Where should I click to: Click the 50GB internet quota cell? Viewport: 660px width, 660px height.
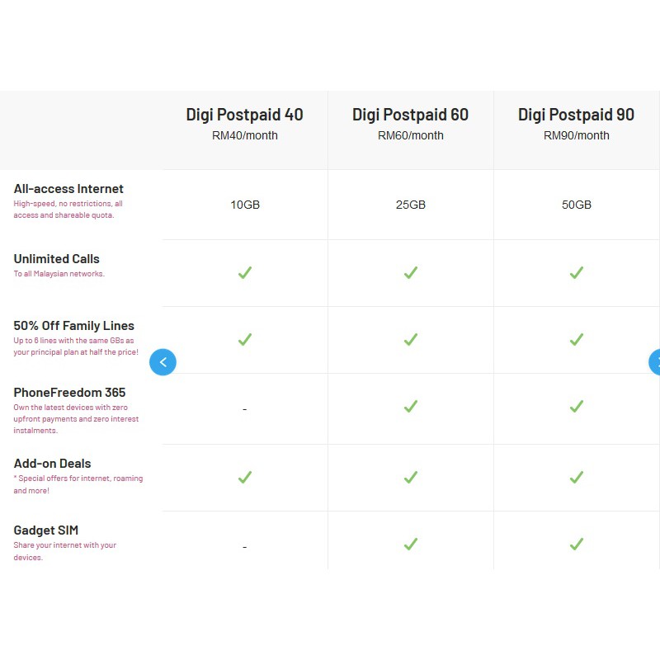pyautogui.click(x=577, y=205)
